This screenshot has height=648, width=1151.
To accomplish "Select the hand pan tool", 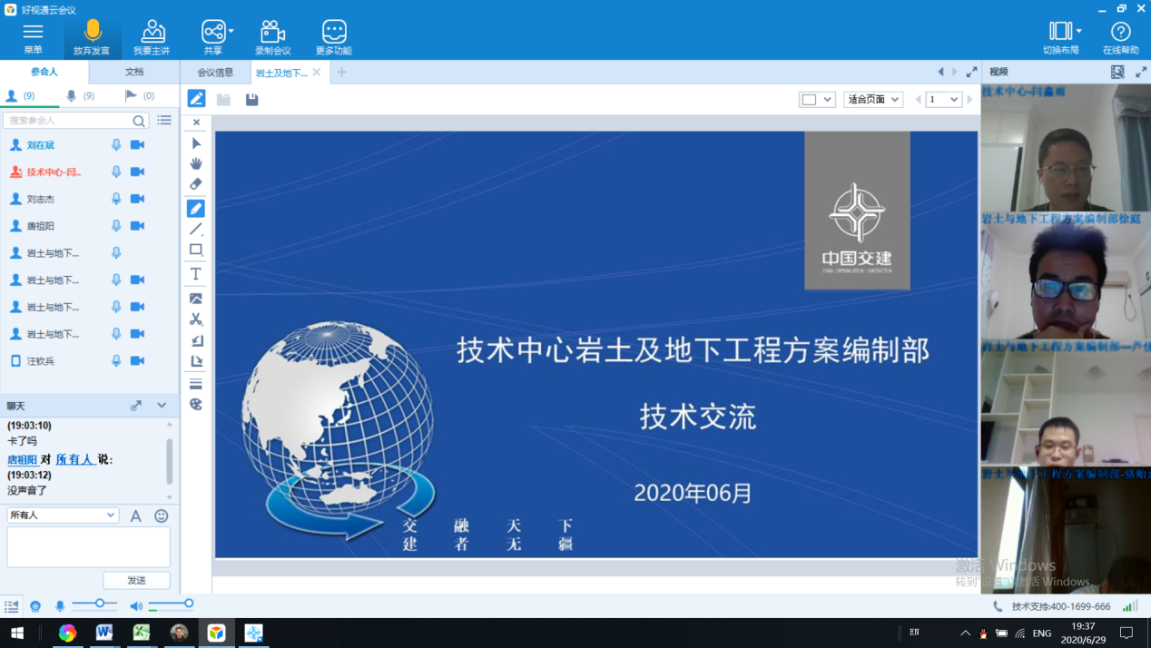I will pyautogui.click(x=196, y=163).
